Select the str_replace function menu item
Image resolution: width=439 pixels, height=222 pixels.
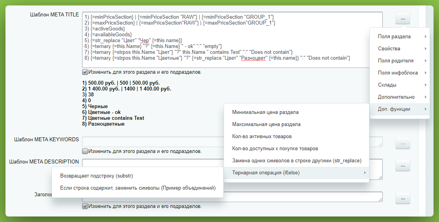[x=296, y=161]
